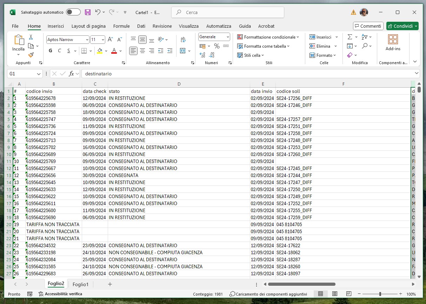The height and width of the screenshot is (304, 426).
Task: Switch to the Revisione ribbon tab
Action: coord(162,26)
